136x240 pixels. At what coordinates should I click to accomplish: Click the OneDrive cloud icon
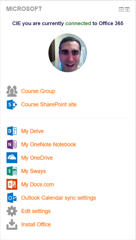pyautogui.click(x=12, y=158)
